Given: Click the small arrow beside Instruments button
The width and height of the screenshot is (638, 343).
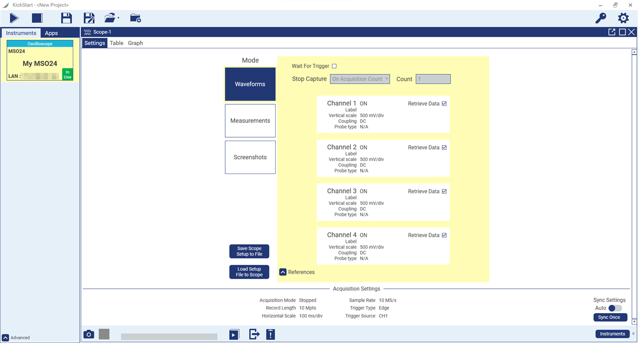Looking at the screenshot, I should (x=634, y=334).
